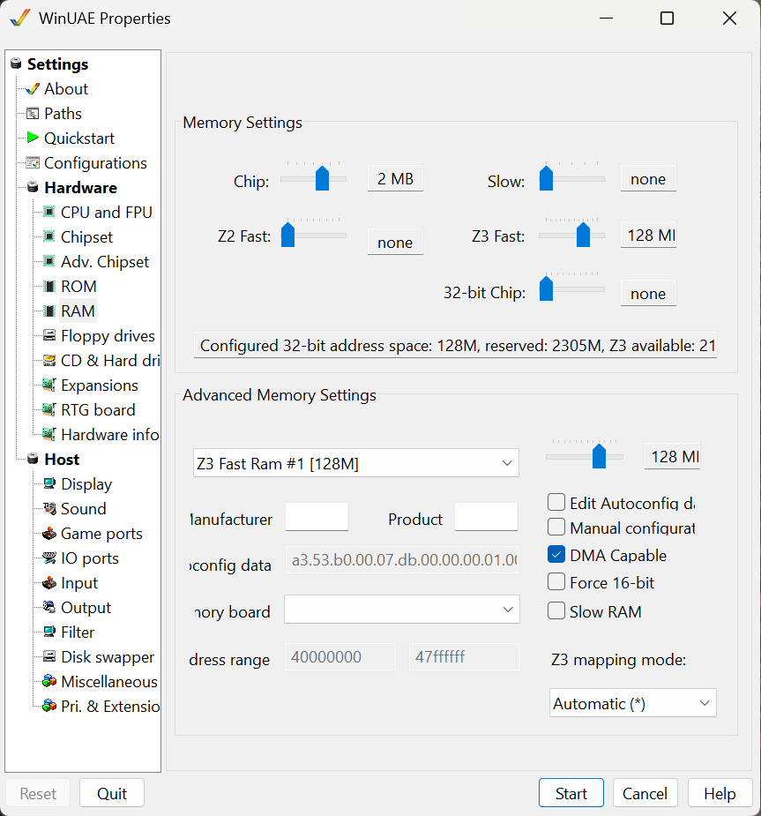Open the Configurations settings page

click(95, 162)
